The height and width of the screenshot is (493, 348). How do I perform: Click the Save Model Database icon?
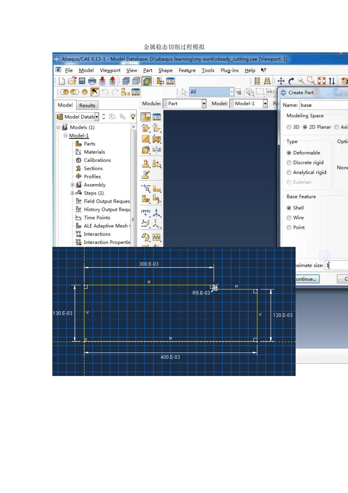[82, 81]
